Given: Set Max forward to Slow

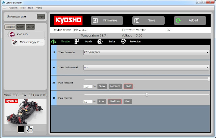Looking at the screenshot, I should click(x=102, y=87).
